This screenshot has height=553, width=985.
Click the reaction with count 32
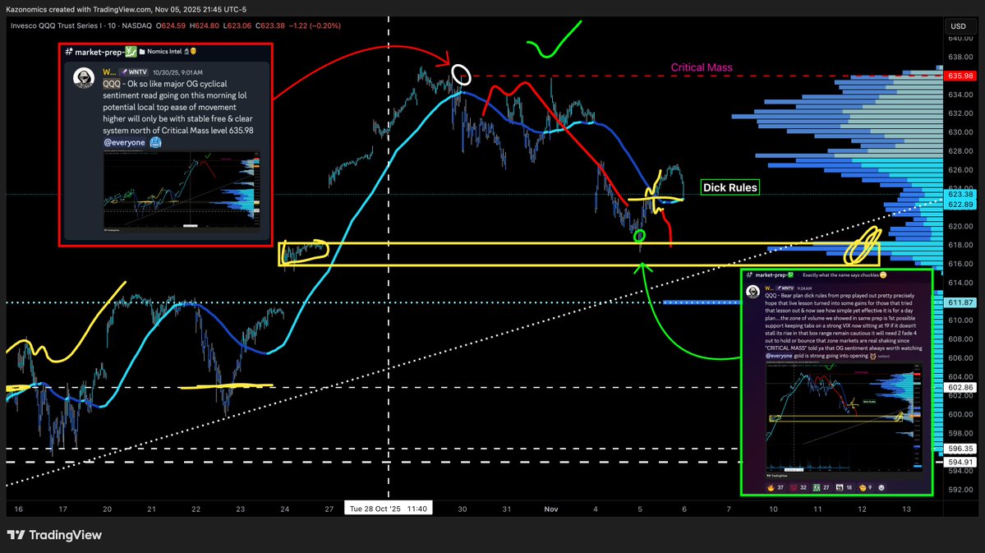point(799,487)
